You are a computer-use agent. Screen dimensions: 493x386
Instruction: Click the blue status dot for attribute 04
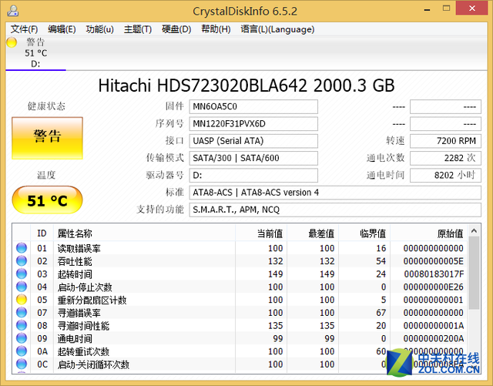pyautogui.click(x=22, y=287)
